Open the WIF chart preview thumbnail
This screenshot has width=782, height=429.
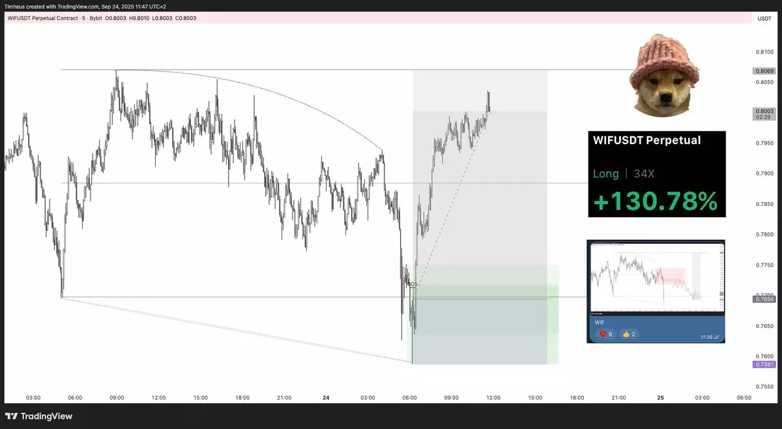coord(656,277)
